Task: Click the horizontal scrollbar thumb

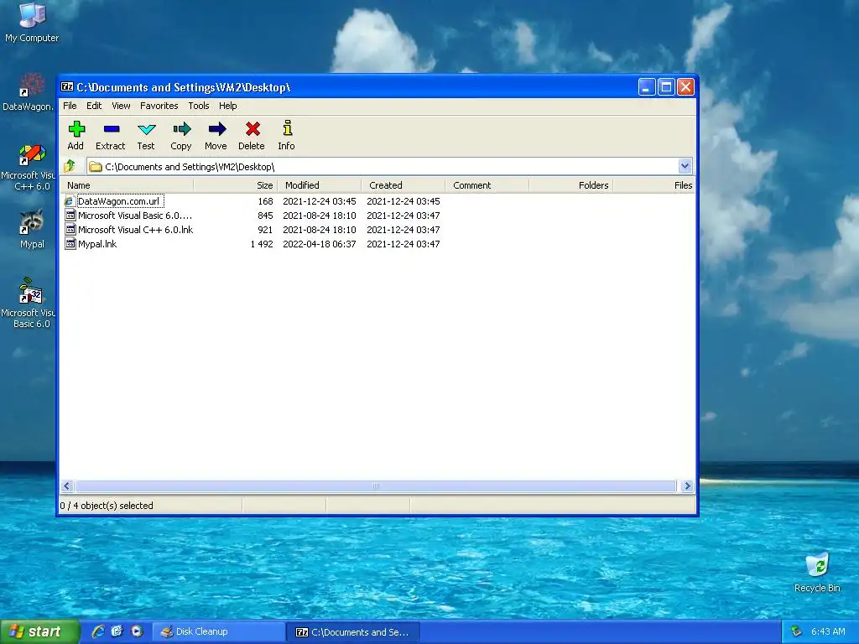Action: [376, 486]
